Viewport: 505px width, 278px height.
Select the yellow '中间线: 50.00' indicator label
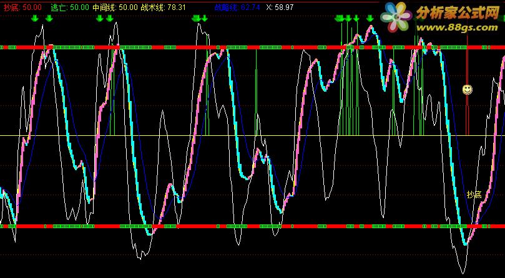115,7
